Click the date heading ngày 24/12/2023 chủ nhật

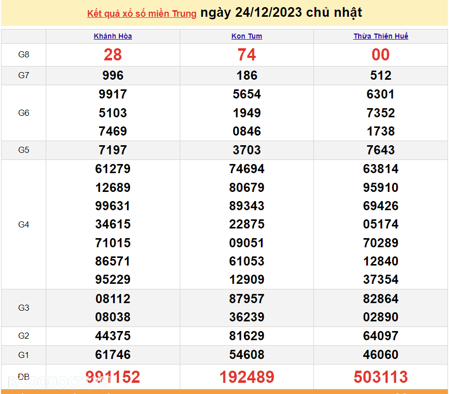pyautogui.click(x=281, y=13)
